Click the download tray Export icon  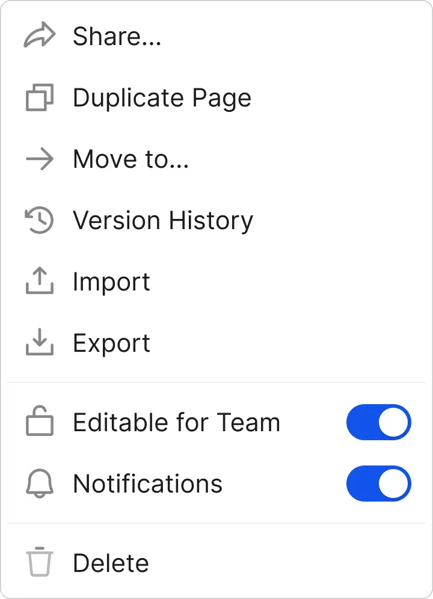(40, 343)
